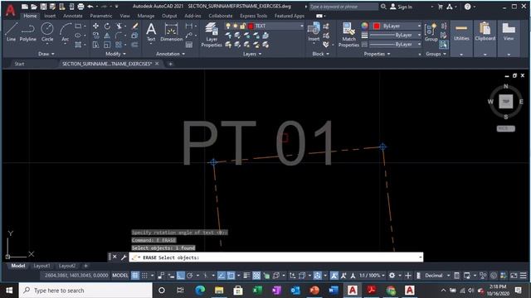This screenshot has height=298, width=531.
Task: Switch to the Parametric ribbon tab
Action: click(x=101, y=16)
